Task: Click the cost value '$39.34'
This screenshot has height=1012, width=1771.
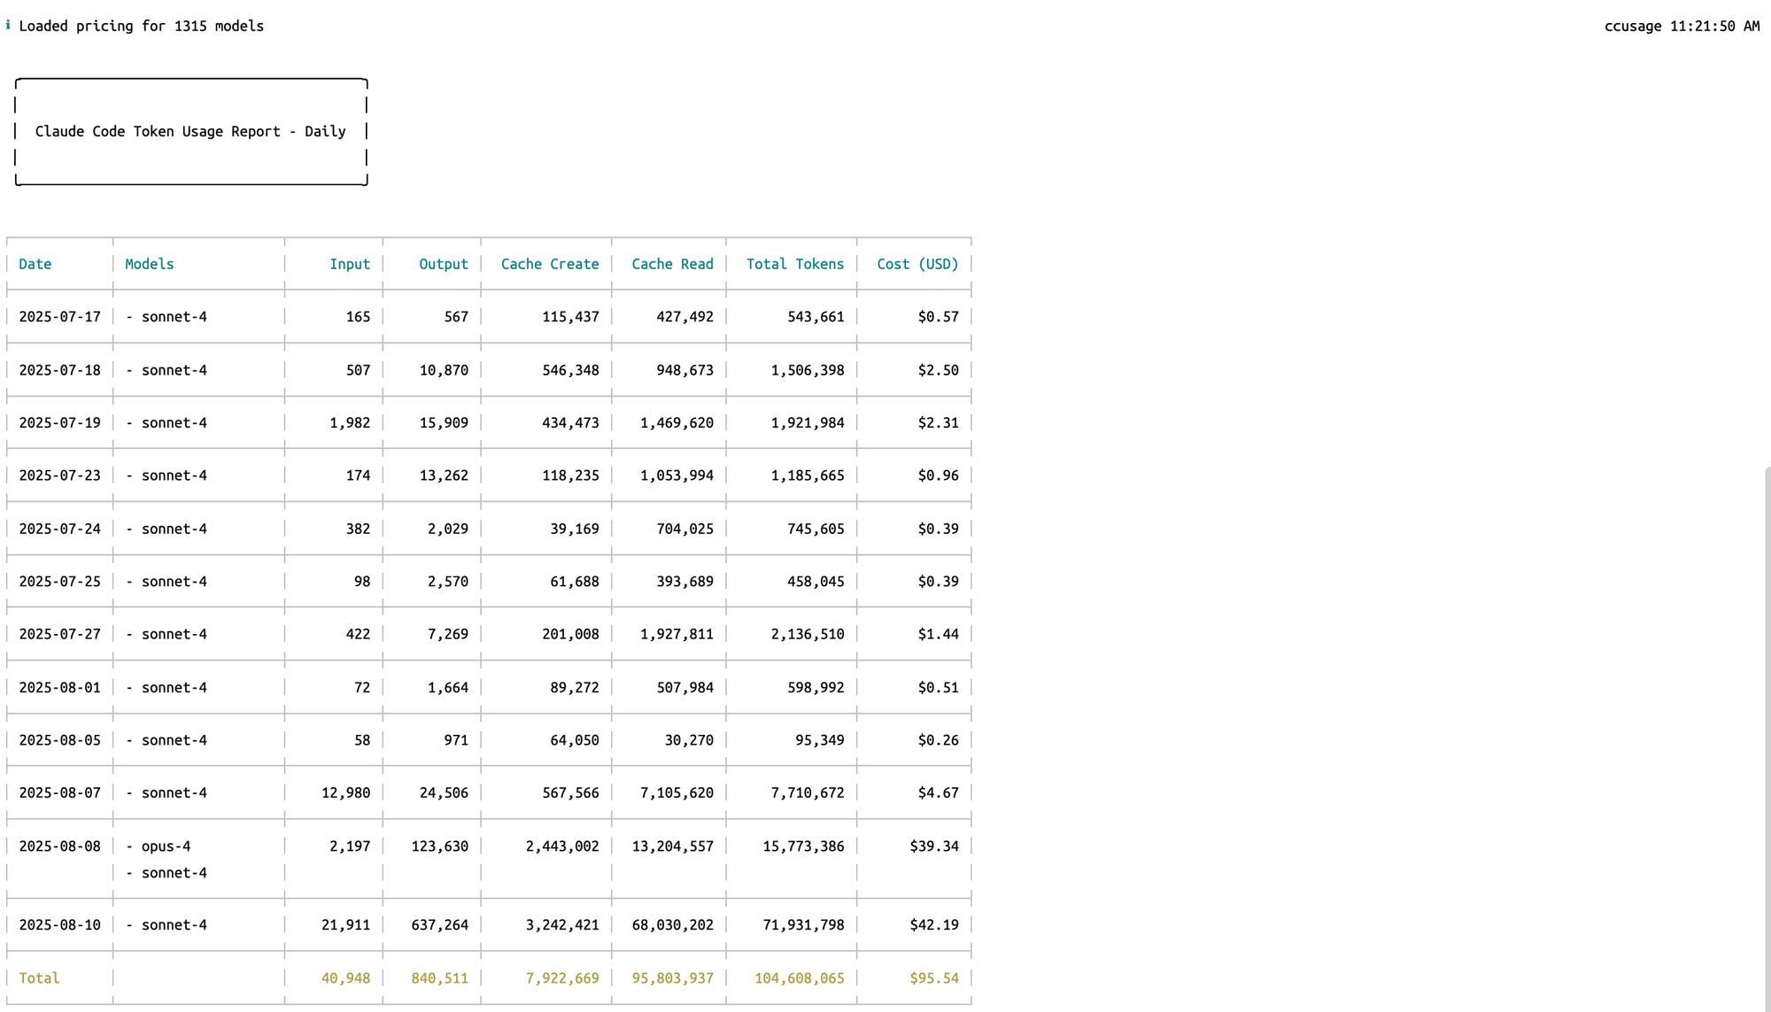Action: (934, 846)
